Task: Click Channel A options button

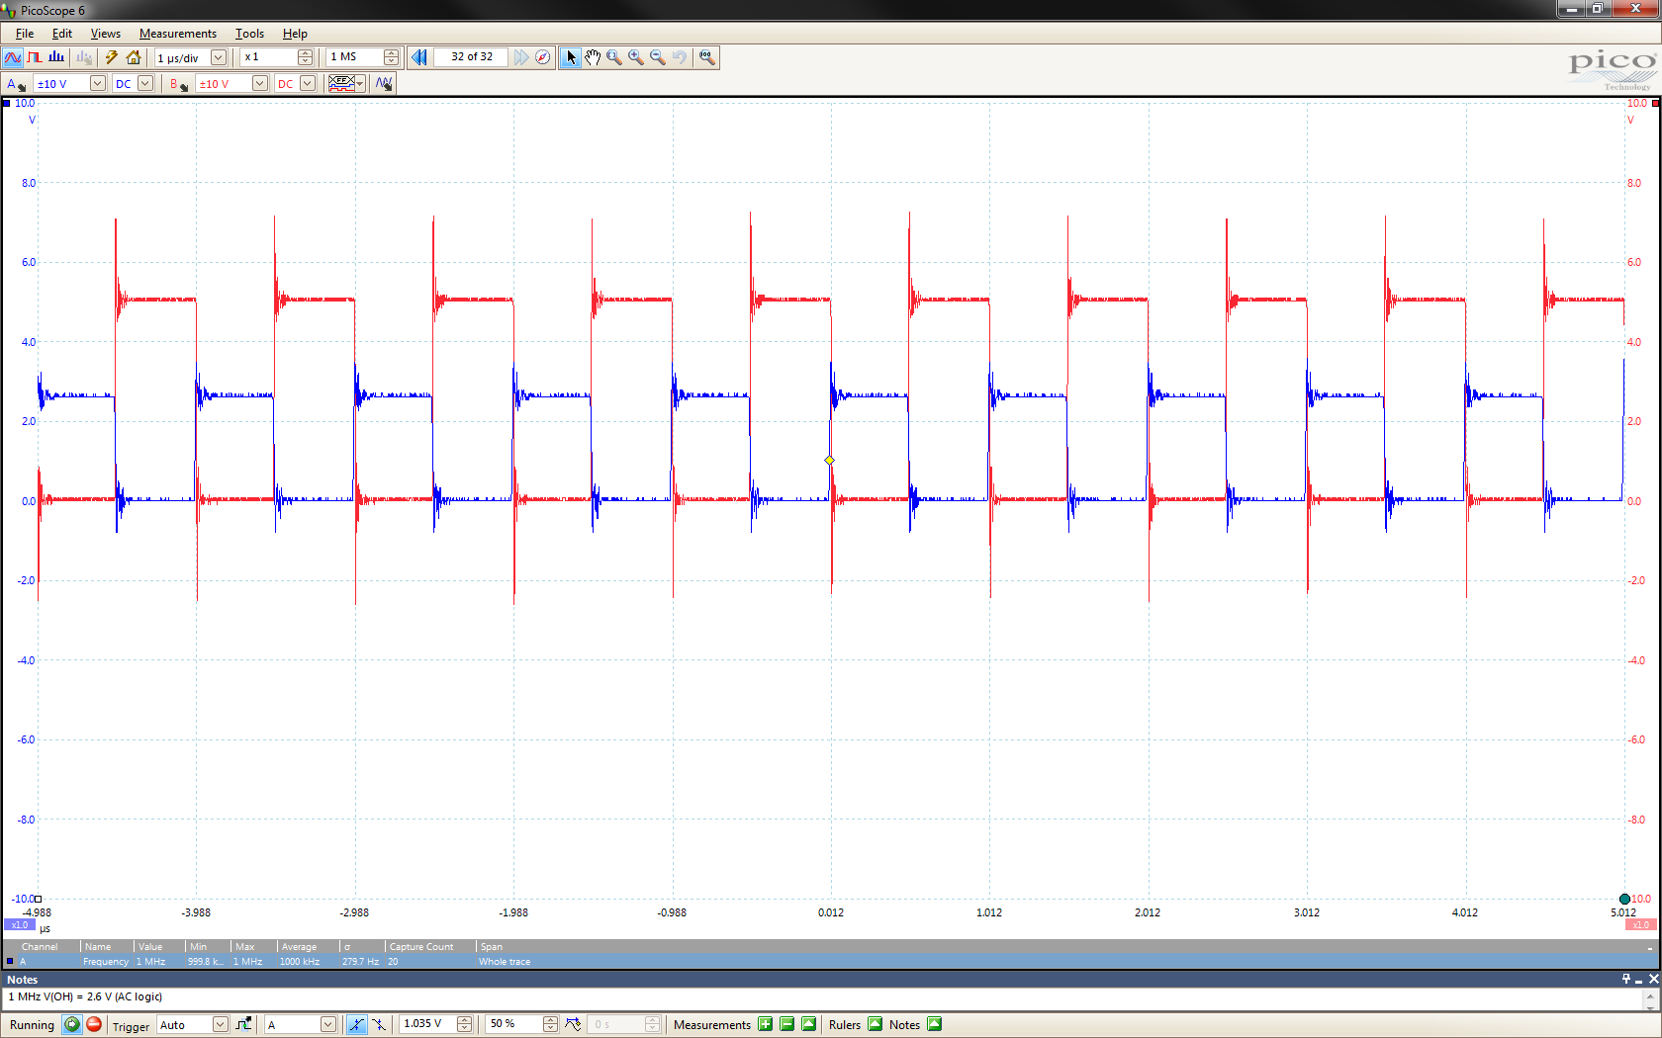Action: (x=16, y=84)
